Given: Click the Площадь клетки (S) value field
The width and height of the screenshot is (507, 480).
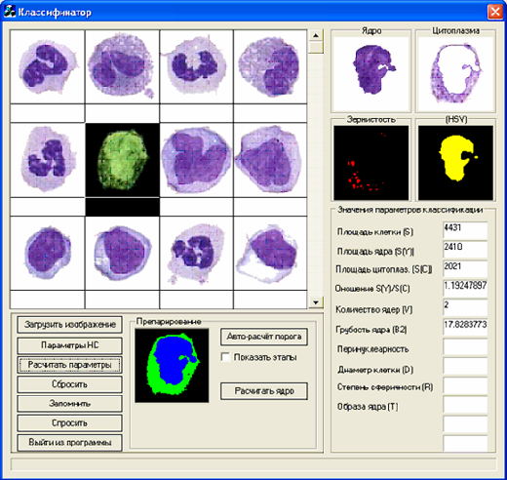Looking at the screenshot, I should [465, 230].
